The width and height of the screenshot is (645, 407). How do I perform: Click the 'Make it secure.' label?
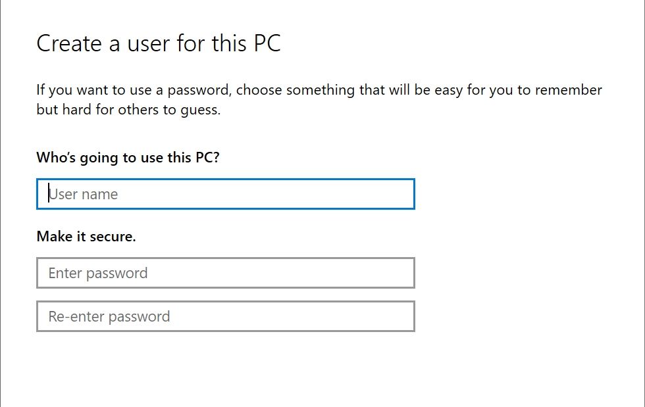pos(86,237)
